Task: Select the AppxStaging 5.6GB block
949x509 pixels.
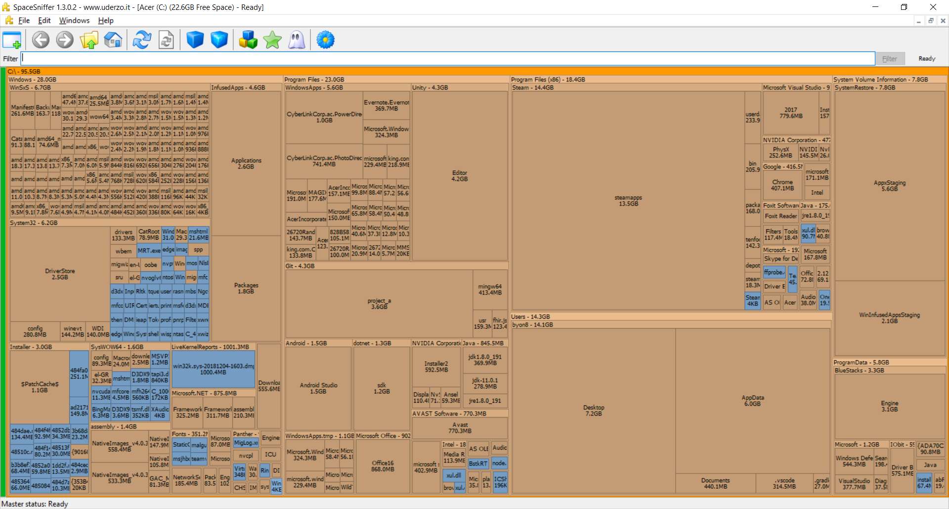Action: pyautogui.click(x=890, y=186)
